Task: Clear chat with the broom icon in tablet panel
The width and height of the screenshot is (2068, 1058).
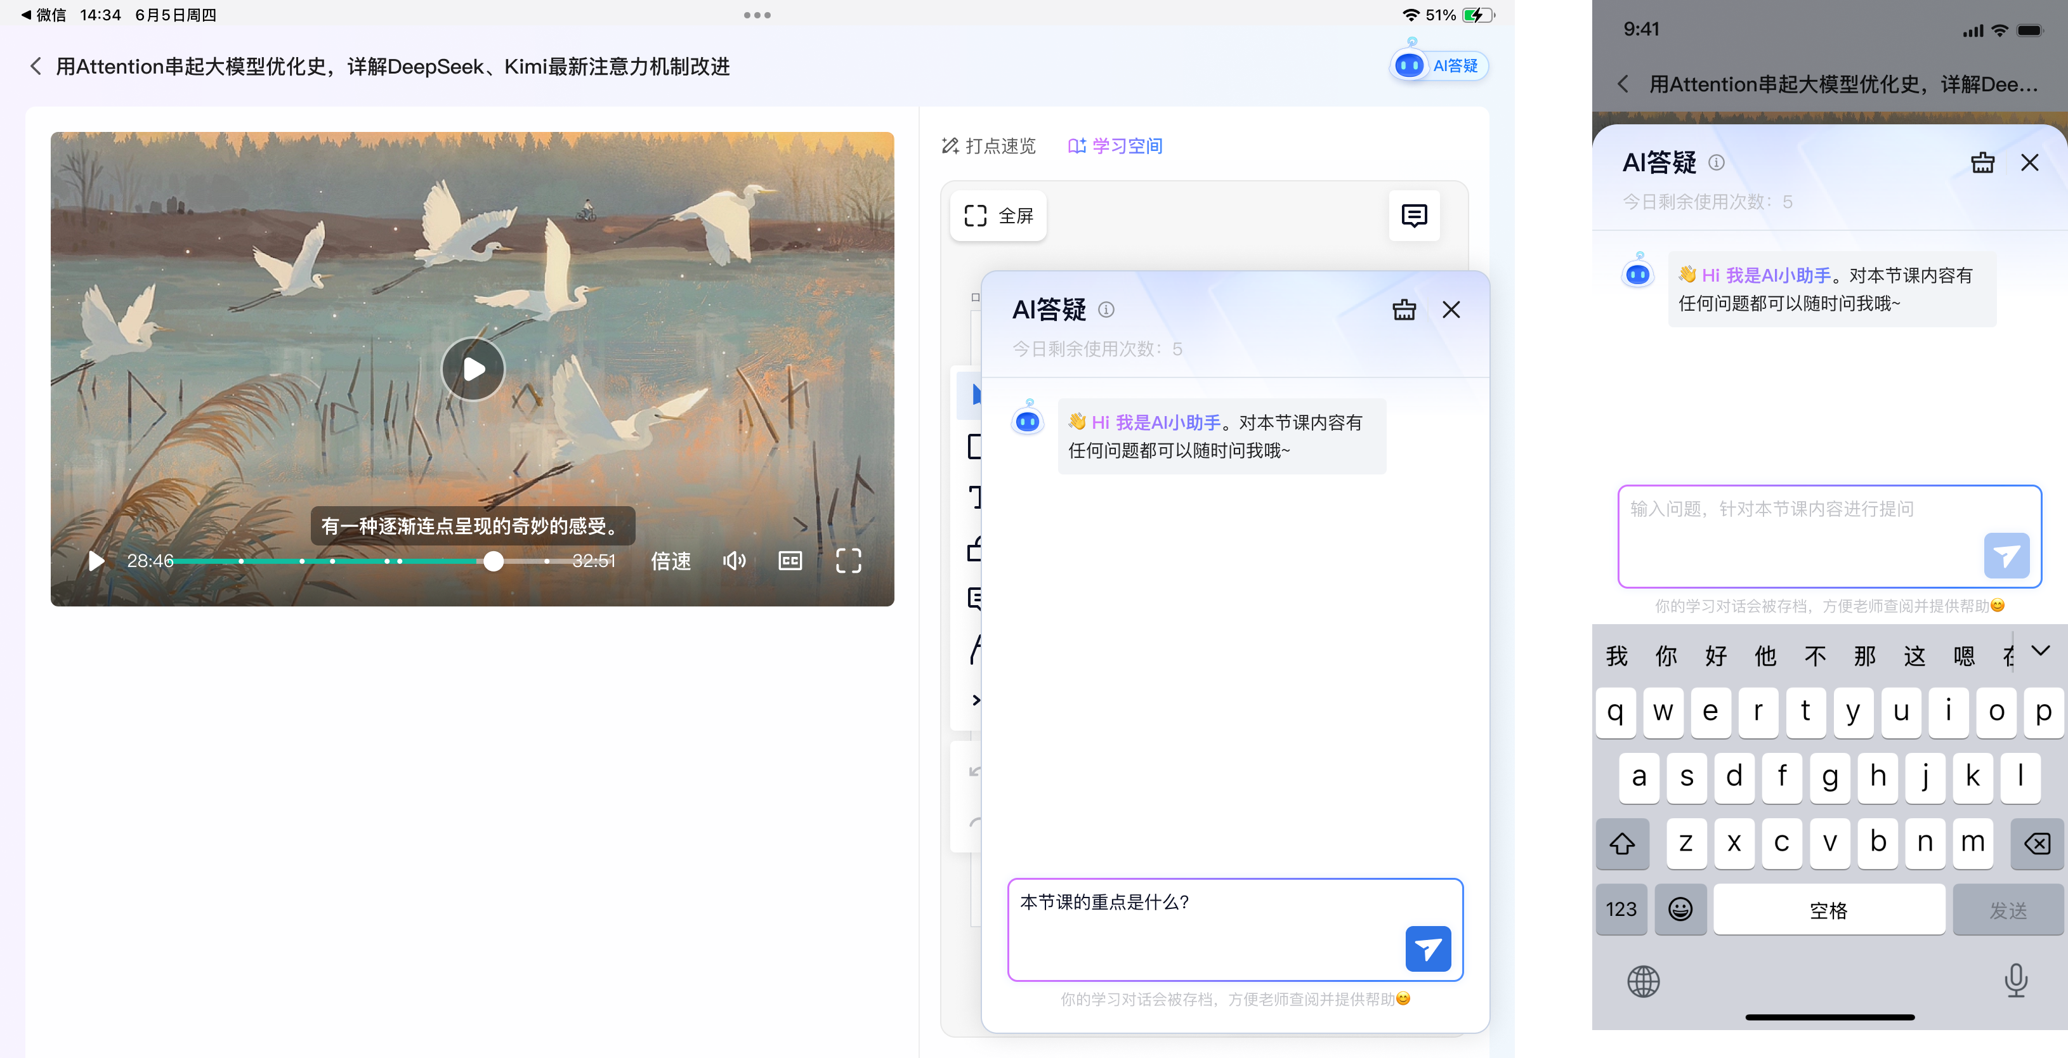Action: [1403, 310]
